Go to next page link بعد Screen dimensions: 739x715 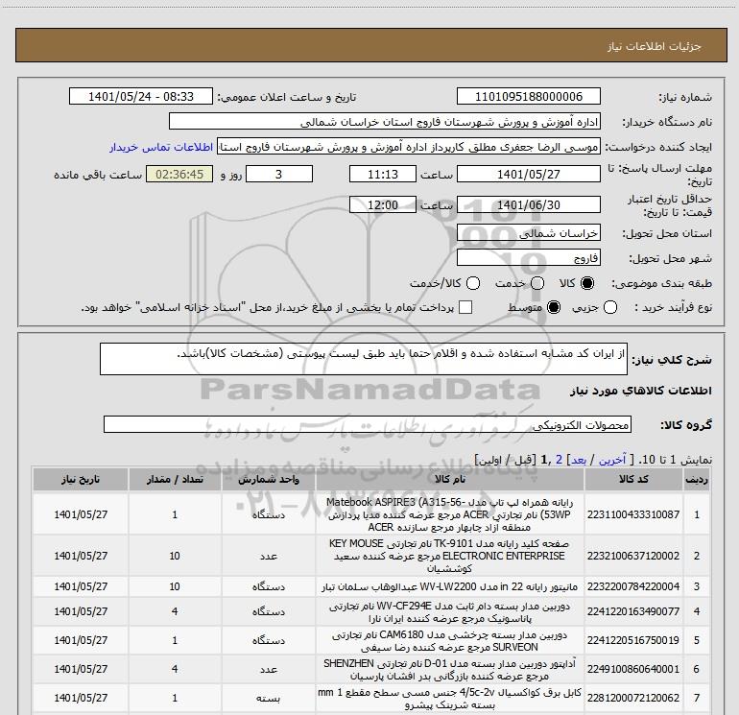(x=579, y=460)
